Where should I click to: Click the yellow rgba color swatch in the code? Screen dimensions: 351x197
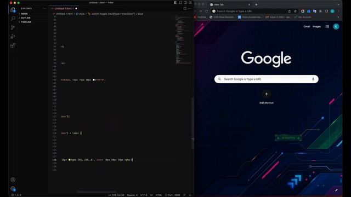pos(70,160)
